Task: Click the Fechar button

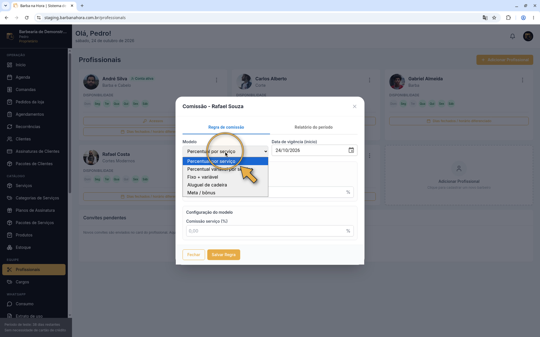Action: click(194, 255)
